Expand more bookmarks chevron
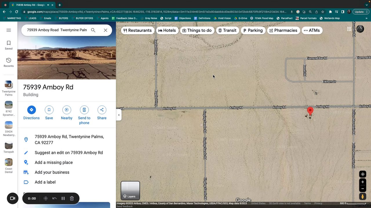371x208 pixels. tap(367, 18)
